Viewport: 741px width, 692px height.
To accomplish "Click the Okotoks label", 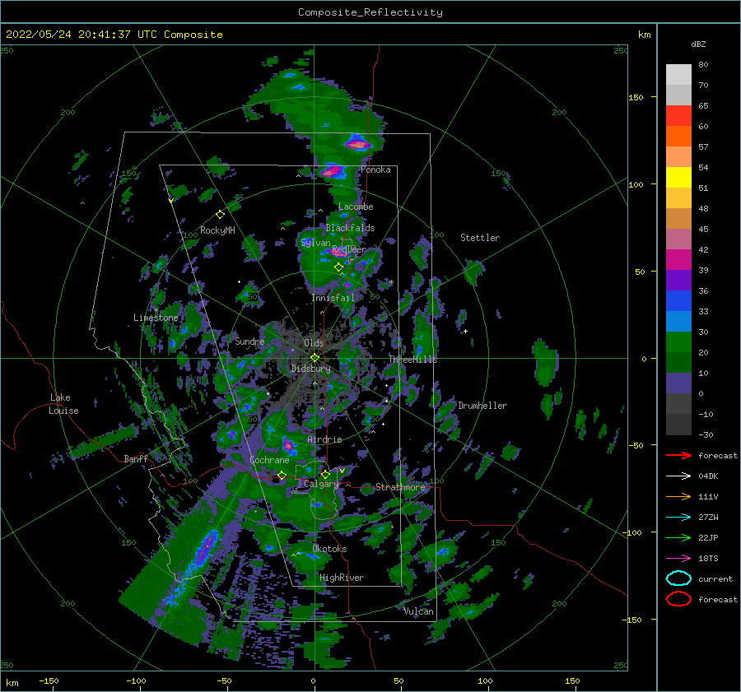I will click(x=329, y=549).
